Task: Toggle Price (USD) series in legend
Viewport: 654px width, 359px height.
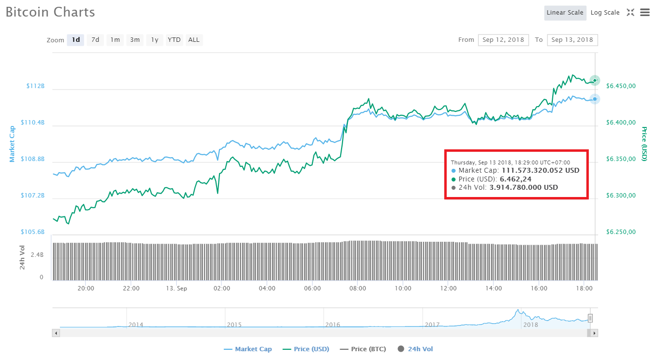Action: (306, 349)
